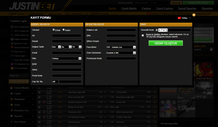Click the Bahis Ara search field
This screenshot has height=127, width=218.
(19, 76)
